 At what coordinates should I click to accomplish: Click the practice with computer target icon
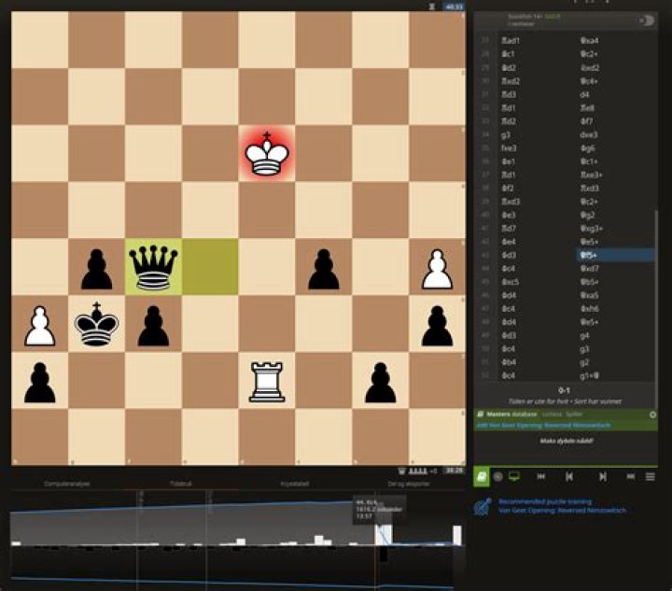click(x=497, y=476)
